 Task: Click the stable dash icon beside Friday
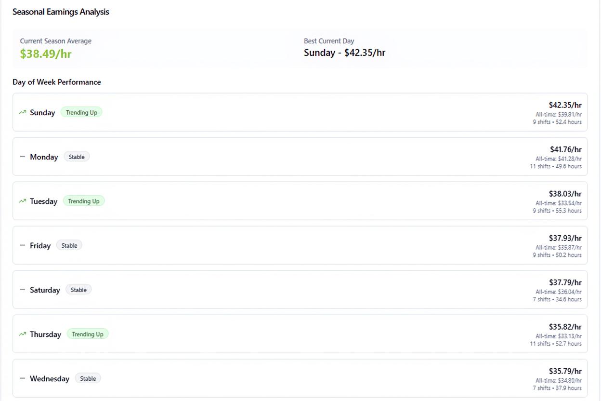pos(22,245)
